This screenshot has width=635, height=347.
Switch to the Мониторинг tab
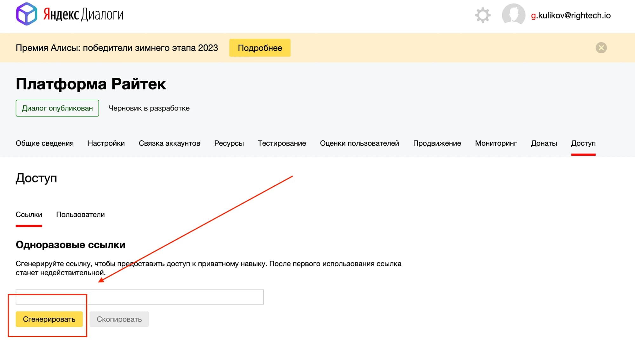tap(496, 143)
